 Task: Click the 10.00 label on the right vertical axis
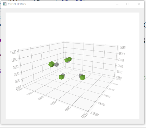123,47
